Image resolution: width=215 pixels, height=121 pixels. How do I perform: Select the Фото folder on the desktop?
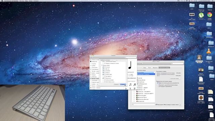209,25
